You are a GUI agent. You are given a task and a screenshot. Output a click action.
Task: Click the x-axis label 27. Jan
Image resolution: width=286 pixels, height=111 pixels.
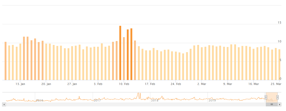click(72, 84)
